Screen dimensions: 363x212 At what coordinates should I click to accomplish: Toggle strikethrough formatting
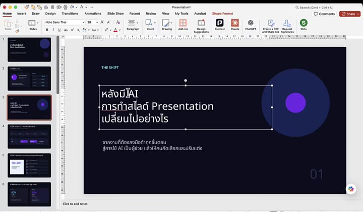point(66,30)
